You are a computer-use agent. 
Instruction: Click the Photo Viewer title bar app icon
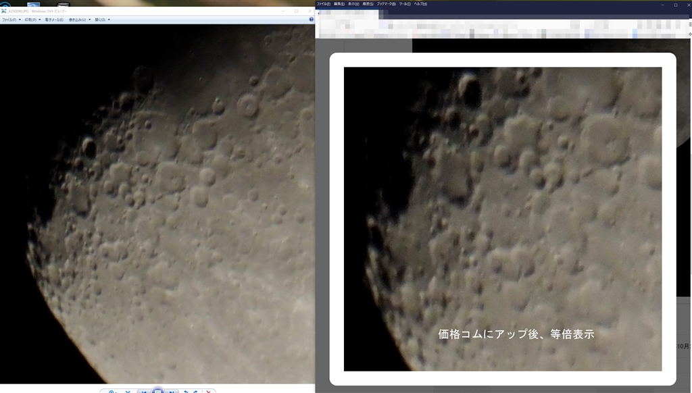4,11
